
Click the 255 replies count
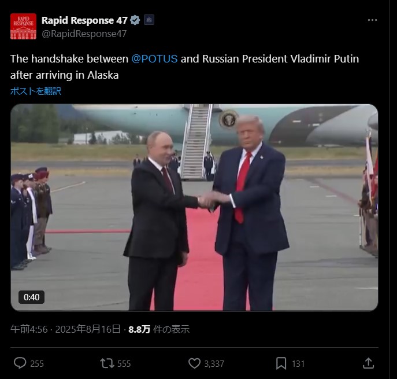(x=37, y=364)
